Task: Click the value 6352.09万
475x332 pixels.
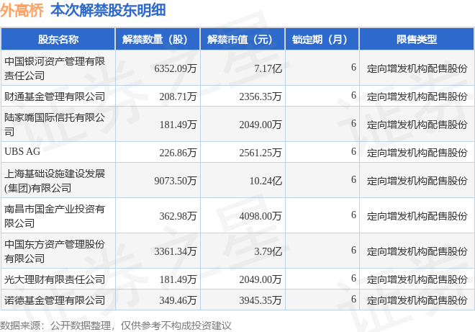Action: pyautogui.click(x=176, y=68)
